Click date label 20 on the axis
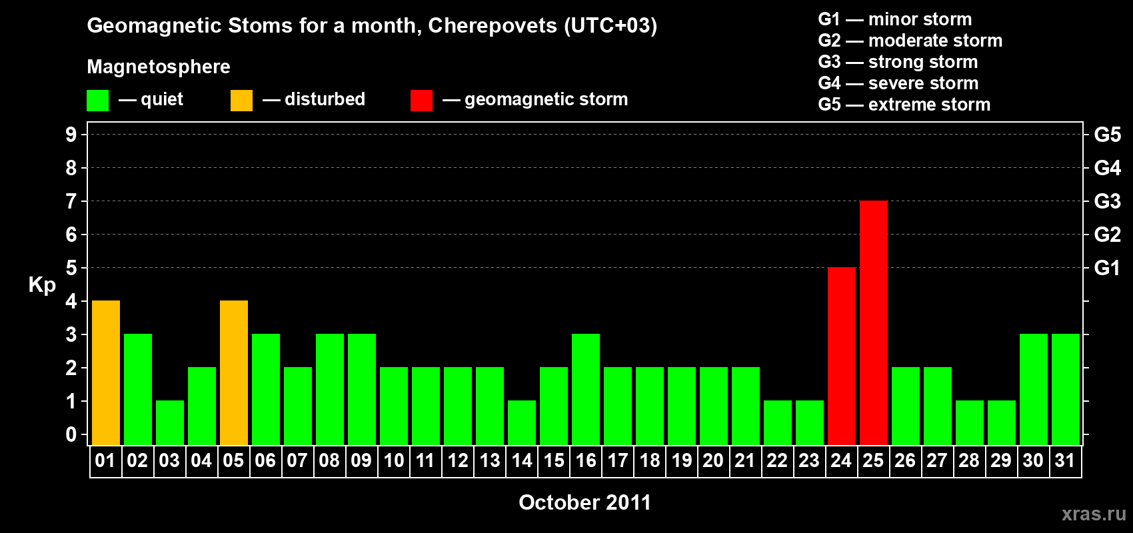Image resolution: width=1133 pixels, height=533 pixels. coord(713,460)
